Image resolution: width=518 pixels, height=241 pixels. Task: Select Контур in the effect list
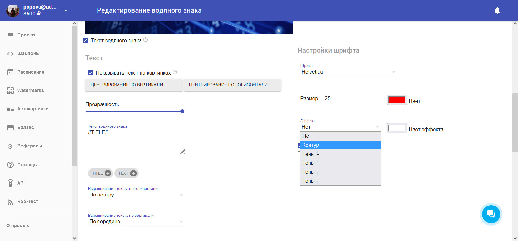point(340,145)
